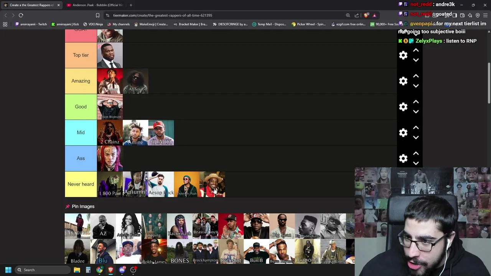Open Chrome from the taskbar
The height and width of the screenshot is (276, 491).
(x=99, y=270)
